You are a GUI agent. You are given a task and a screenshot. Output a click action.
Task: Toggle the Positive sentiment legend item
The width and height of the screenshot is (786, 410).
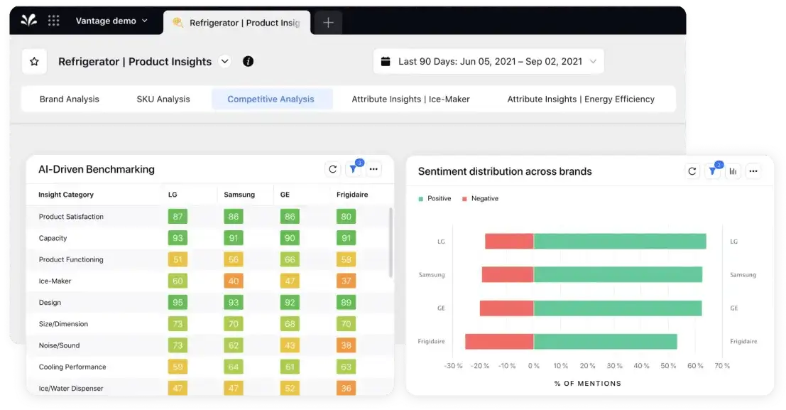(x=435, y=198)
